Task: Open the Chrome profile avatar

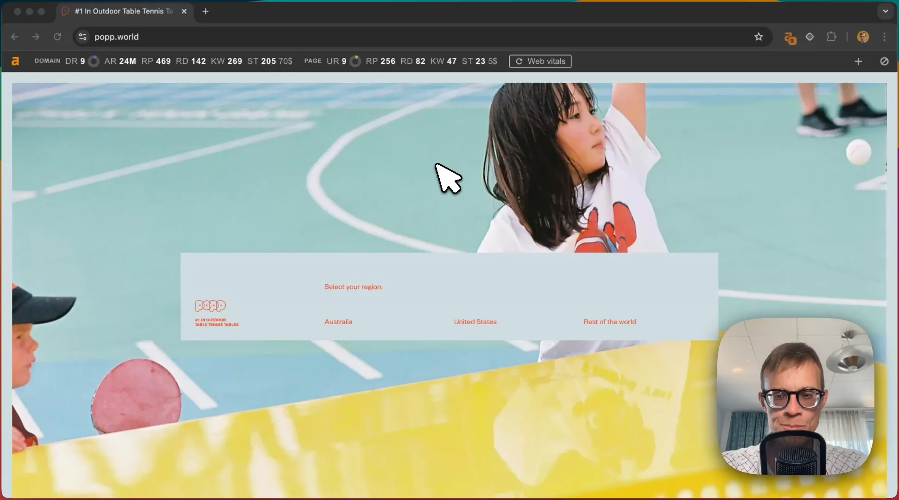Action: [x=863, y=37]
